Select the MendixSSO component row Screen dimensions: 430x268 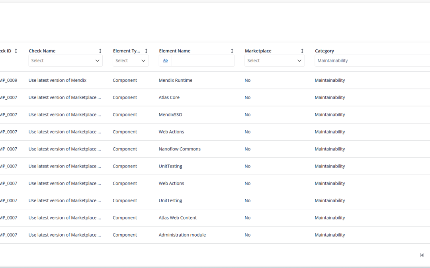click(x=170, y=115)
